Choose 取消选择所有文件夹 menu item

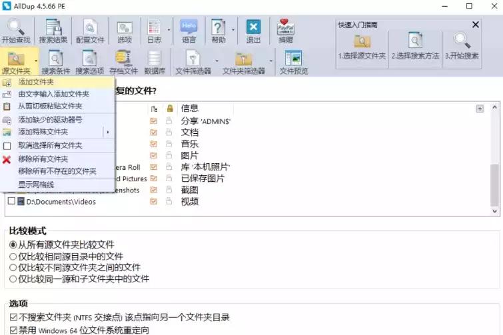(58, 146)
